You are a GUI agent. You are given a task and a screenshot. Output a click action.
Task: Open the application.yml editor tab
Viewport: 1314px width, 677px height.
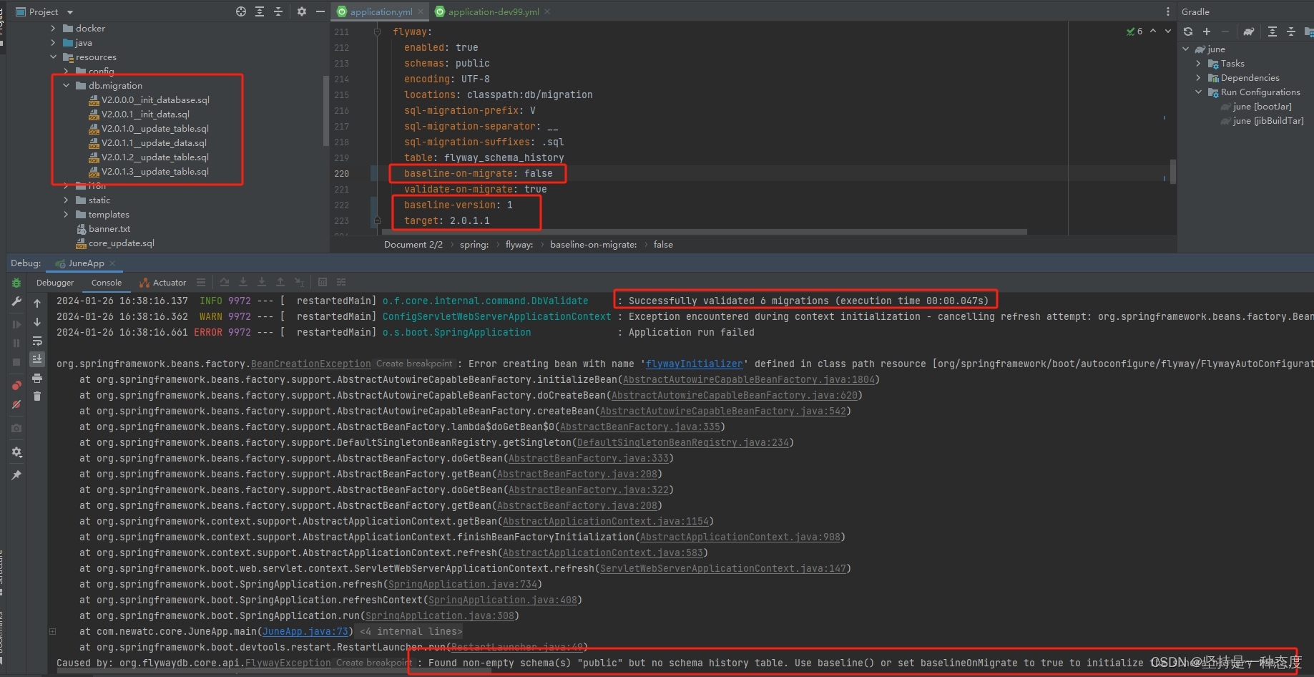point(381,11)
